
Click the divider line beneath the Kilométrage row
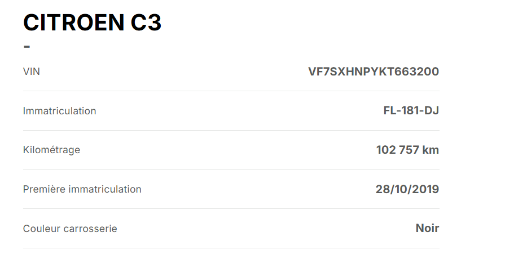click(231, 170)
